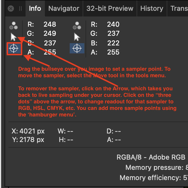Close the panel with the X button
This screenshot has width=188, height=188.
11,9
